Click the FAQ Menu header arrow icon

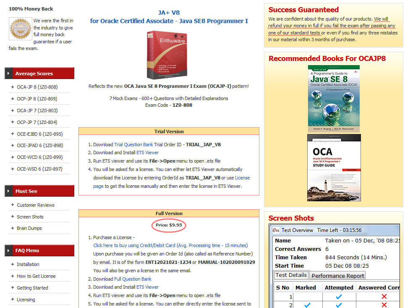click(8, 250)
